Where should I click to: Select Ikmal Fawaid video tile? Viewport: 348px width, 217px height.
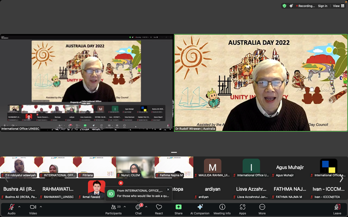pyautogui.click(x=96, y=189)
